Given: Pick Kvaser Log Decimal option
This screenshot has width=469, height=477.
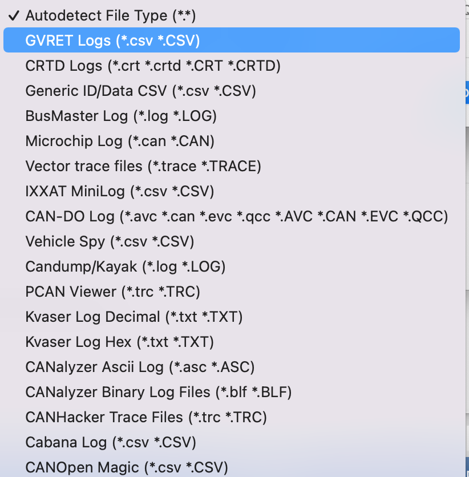Looking at the screenshot, I should point(134,317).
